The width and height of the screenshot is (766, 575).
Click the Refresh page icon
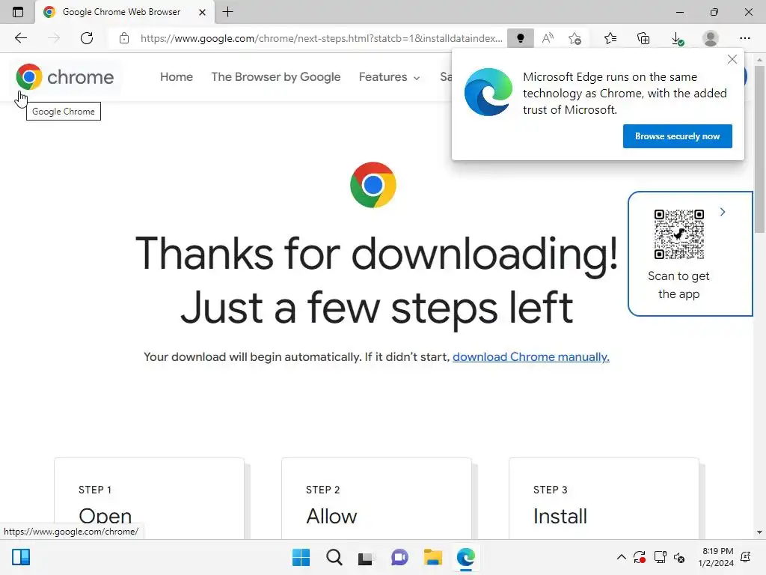[x=87, y=38]
